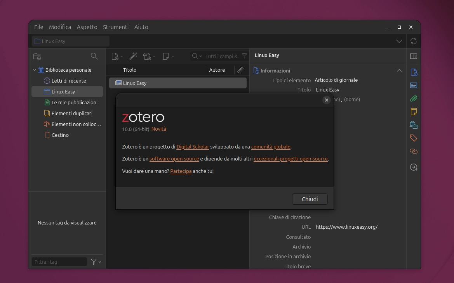454x283 pixels.
Task: Minimize the Zotero window
Action: point(388,27)
